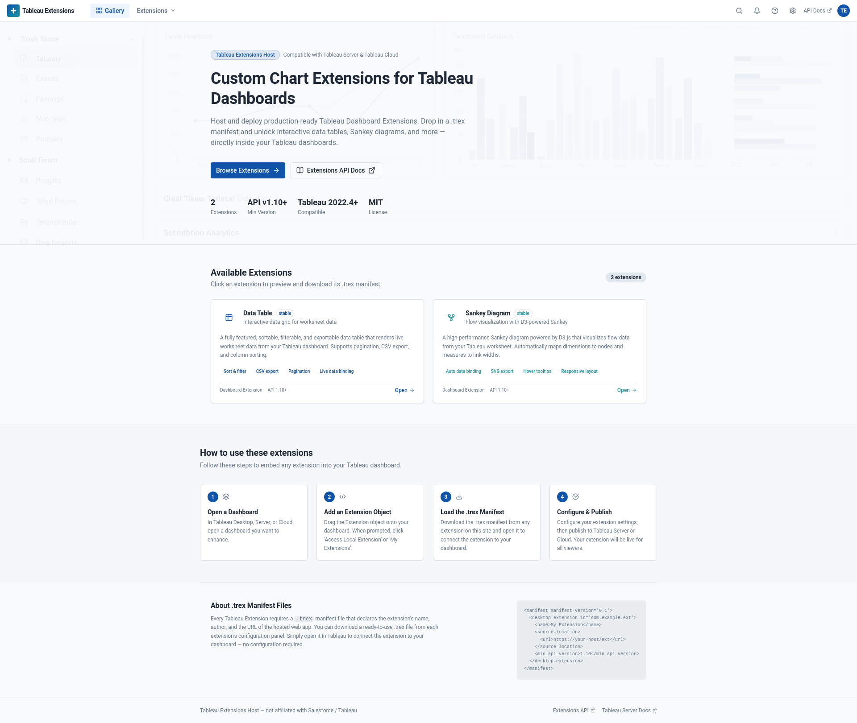Click the Live data binding tag

tap(337, 371)
